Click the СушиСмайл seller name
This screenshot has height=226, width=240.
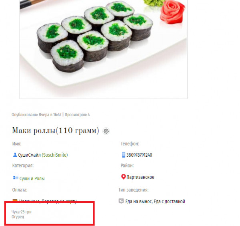coord(29,155)
